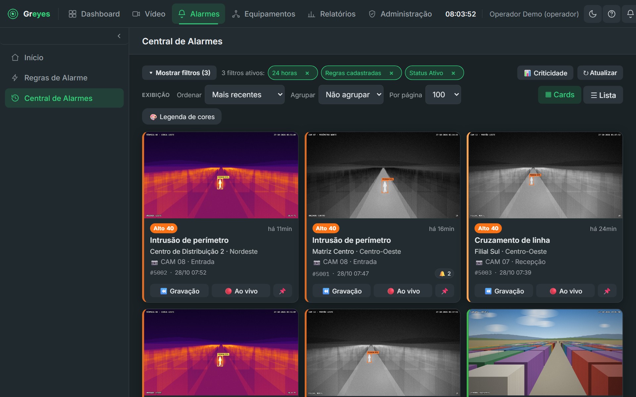Click the Greyes logo icon
The width and height of the screenshot is (636, 397).
(x=13, y=14)
